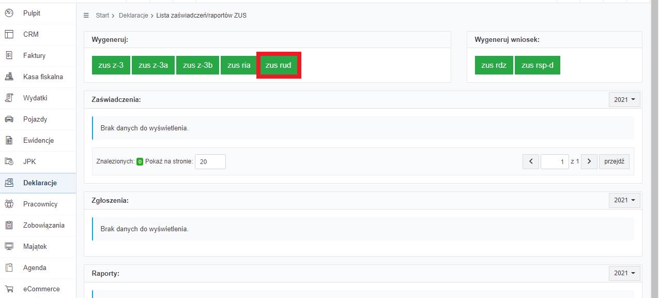The image size is (659, 298).
Task: Click the Pojazdy car icon
Action: 9,119
